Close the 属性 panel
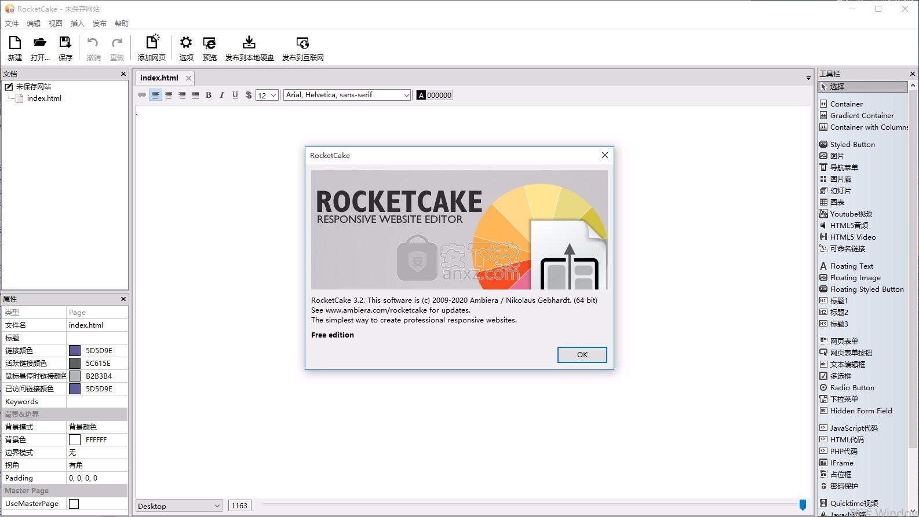This screenshot has height=517, width=919. coord(123,299)
